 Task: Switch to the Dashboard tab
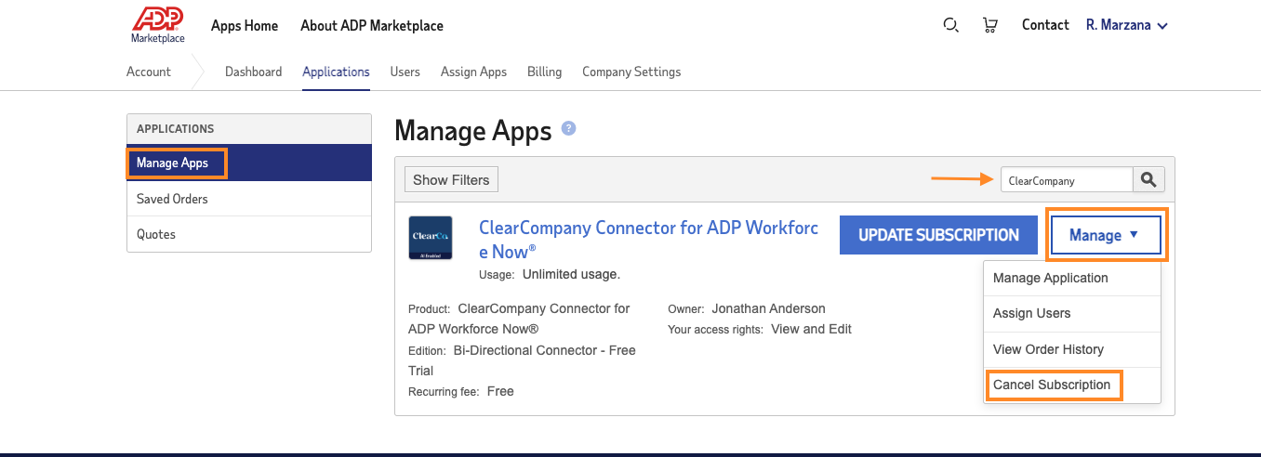[253, 72]
